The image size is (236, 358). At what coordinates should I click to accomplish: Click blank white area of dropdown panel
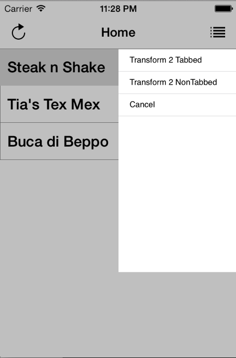pyautogui.click(x=177, y=194)
